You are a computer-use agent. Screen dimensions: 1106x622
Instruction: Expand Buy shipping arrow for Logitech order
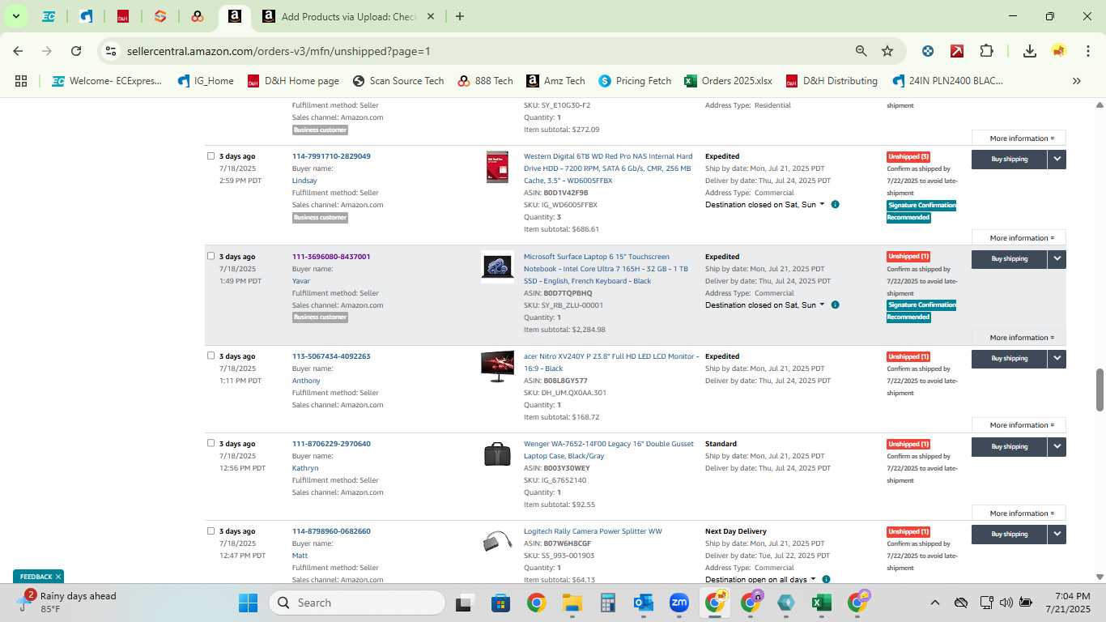[x=1057, y=535]
